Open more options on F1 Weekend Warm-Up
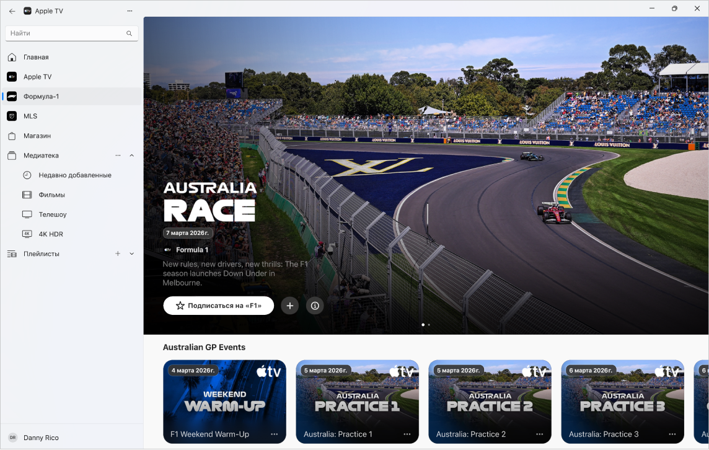 [x=275, y=434]
